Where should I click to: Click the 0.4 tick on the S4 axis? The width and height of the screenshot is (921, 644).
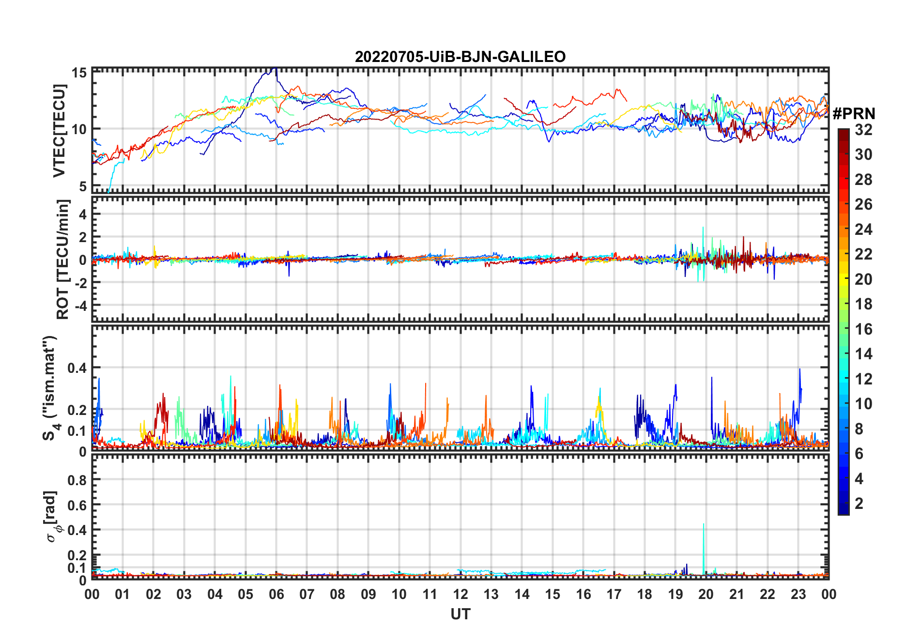pos(77,368)
